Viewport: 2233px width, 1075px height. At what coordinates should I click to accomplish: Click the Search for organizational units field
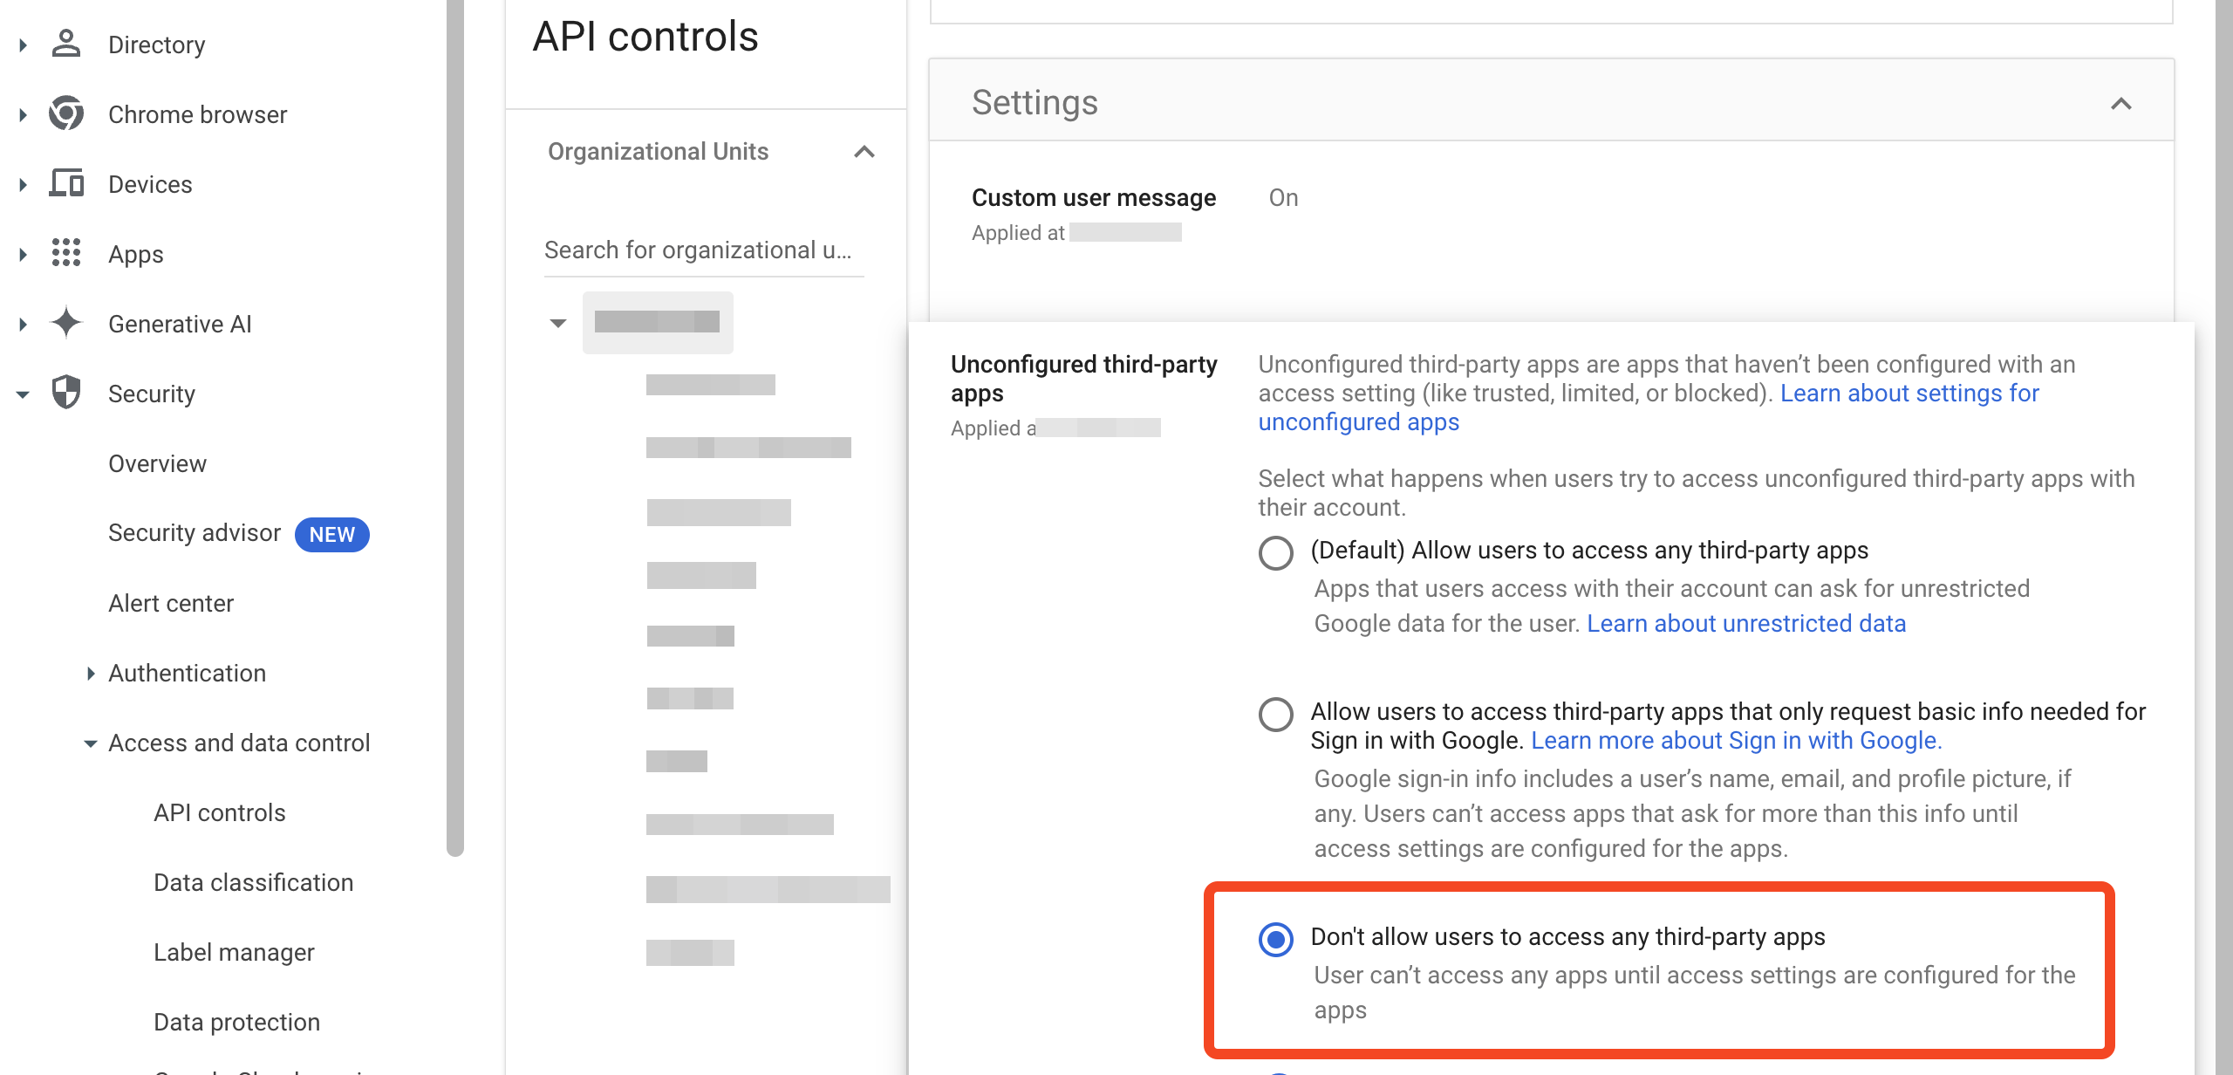(x=704, y=250)
